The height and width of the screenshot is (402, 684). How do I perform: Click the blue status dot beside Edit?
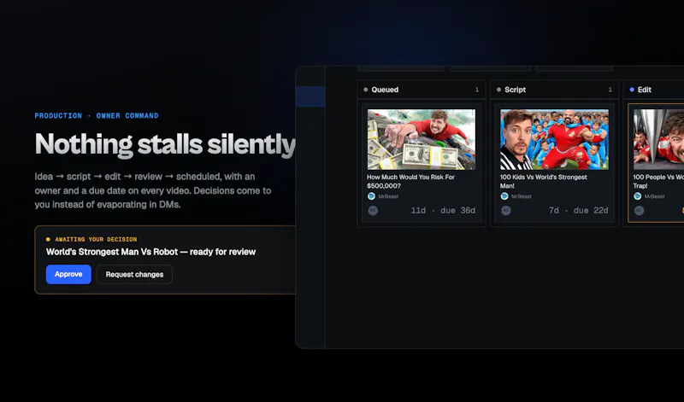632,90
